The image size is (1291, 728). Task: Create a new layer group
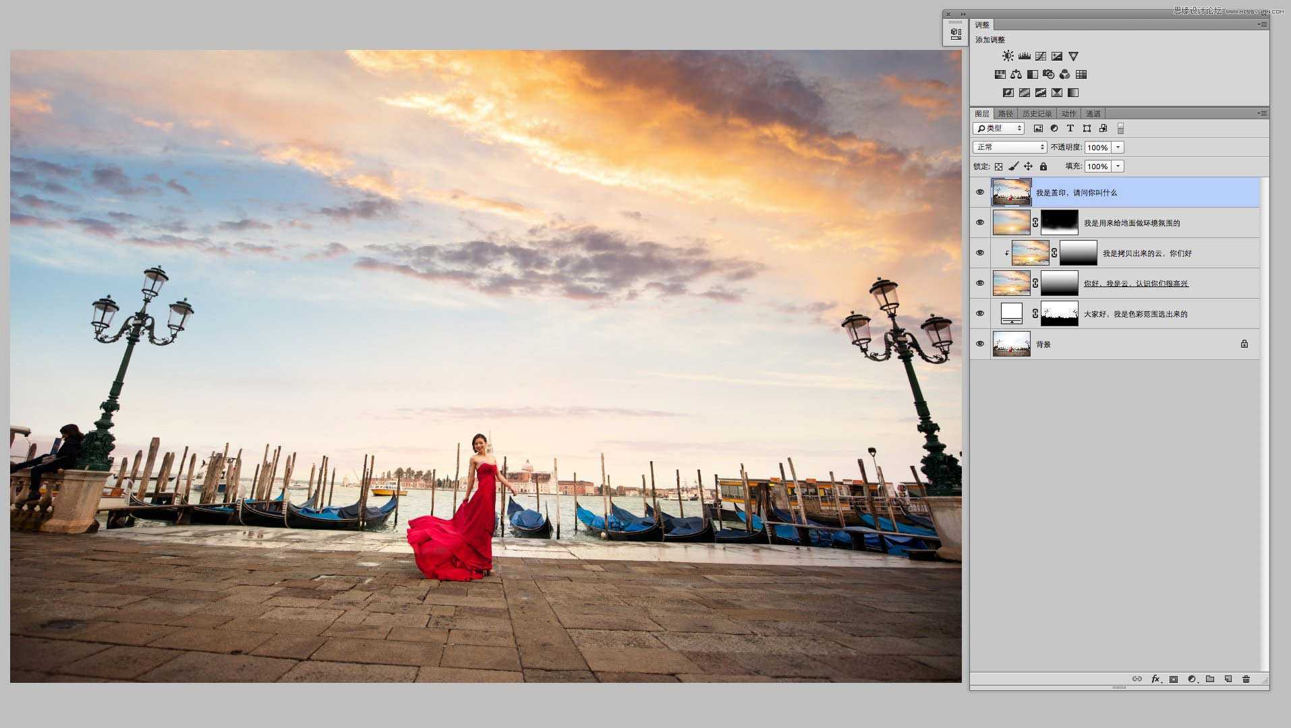tap(1209, 679)
